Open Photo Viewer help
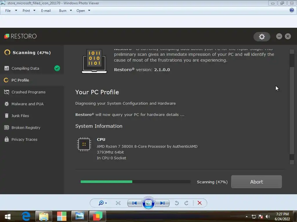 [292, 10]
